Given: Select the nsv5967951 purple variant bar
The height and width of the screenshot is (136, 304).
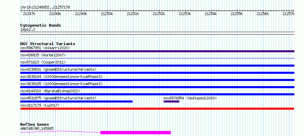Looking at the screenshot, I should pyautogui.click(x=157, y=51).
